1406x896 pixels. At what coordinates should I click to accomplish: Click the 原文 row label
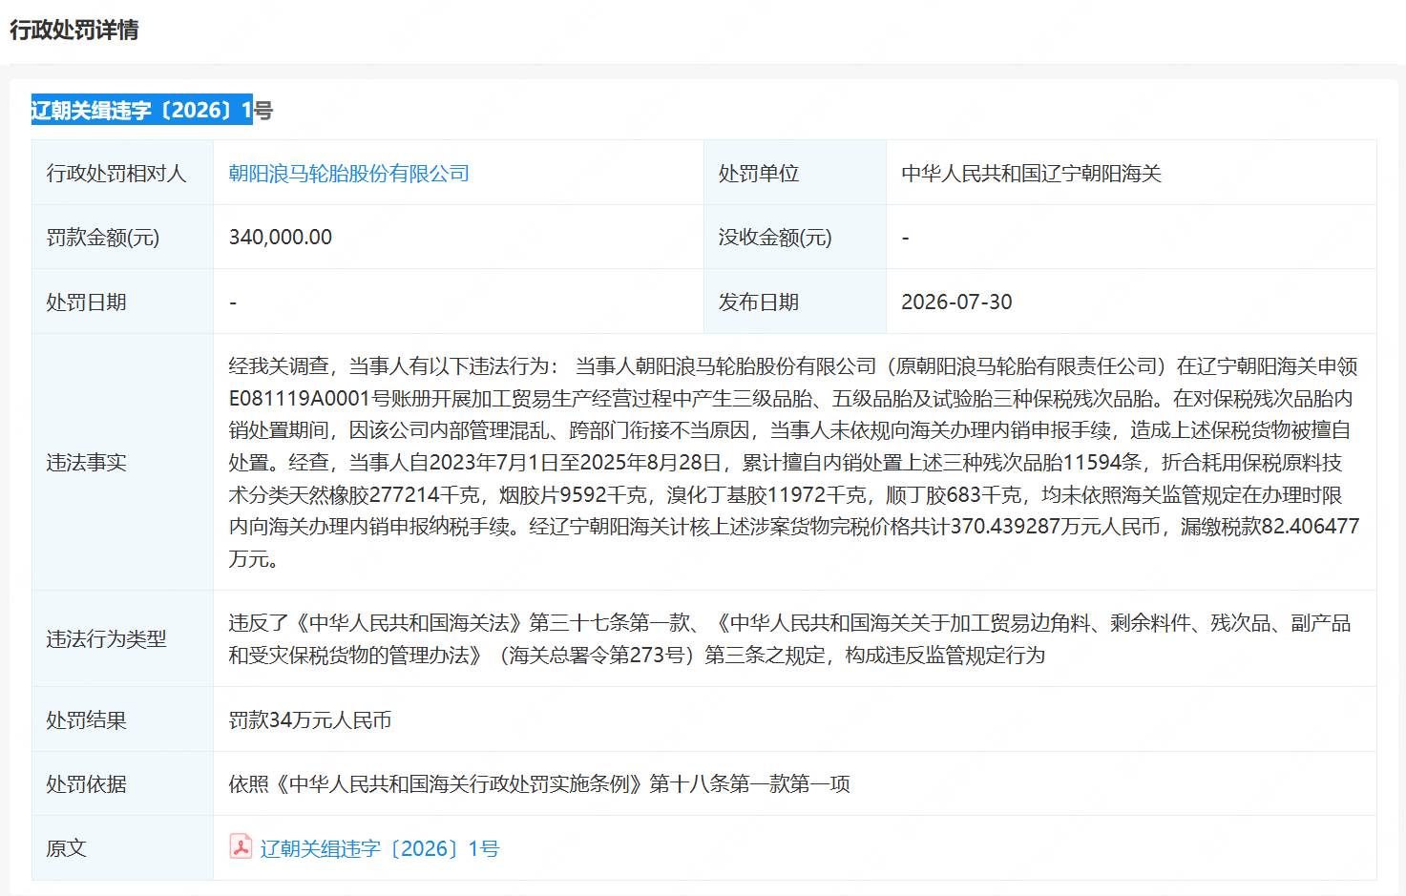pyautogui.click(x=66, y=848)
